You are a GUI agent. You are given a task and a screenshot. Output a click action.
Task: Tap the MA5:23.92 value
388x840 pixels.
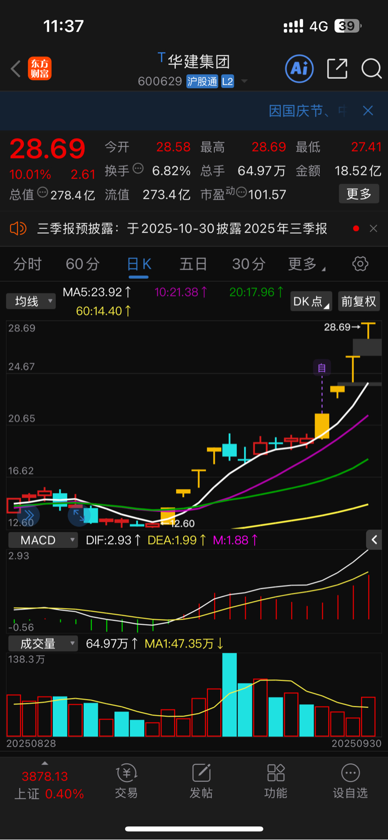[97, 292]
